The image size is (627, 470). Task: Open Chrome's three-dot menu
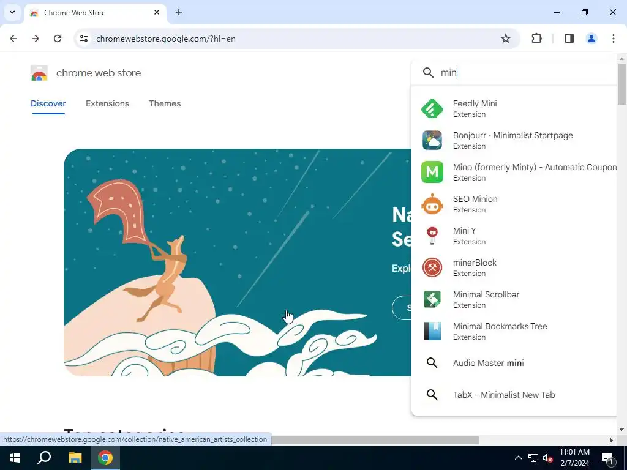[613, 39]
